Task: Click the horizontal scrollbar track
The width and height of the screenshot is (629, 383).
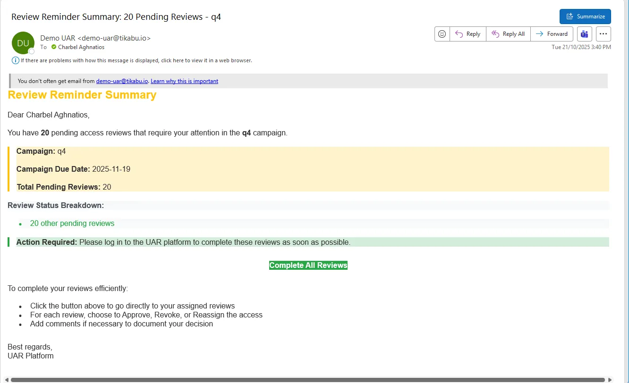Action: [x=307, y=380]
